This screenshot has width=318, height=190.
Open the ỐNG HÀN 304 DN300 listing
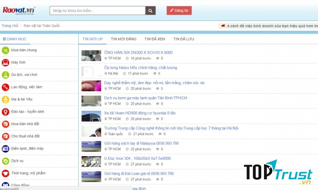click(x=138, y=52)
